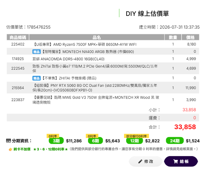Click the 小計 label
The width and height of the screenshot is (206, 173).
click(154, 110)
